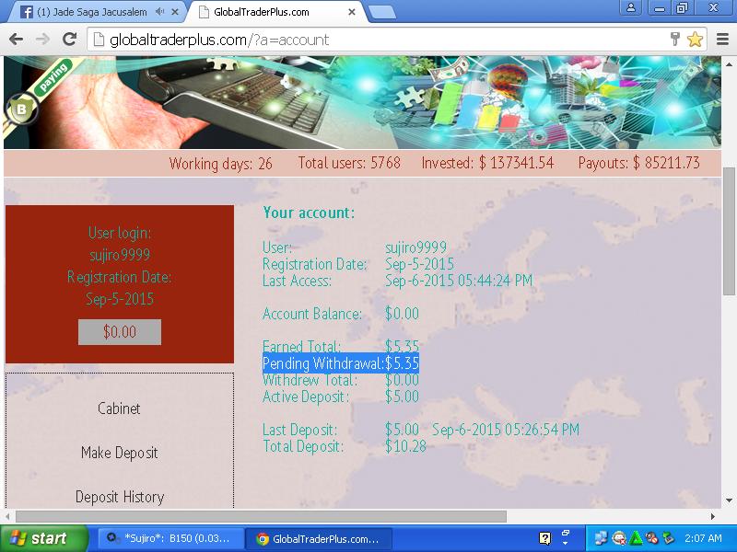
Task: Go to Make Deposit page
Action: click(x=119, y=453)
